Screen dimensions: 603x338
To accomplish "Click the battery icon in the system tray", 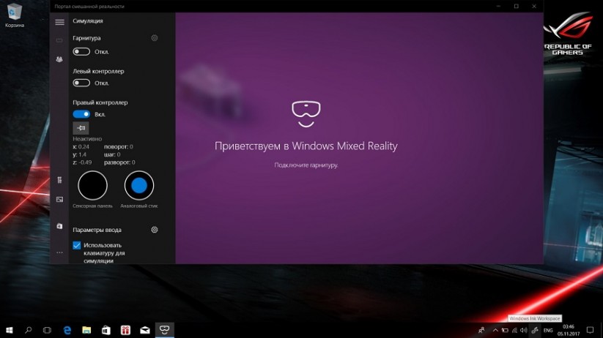I will (x=505, y=331).
